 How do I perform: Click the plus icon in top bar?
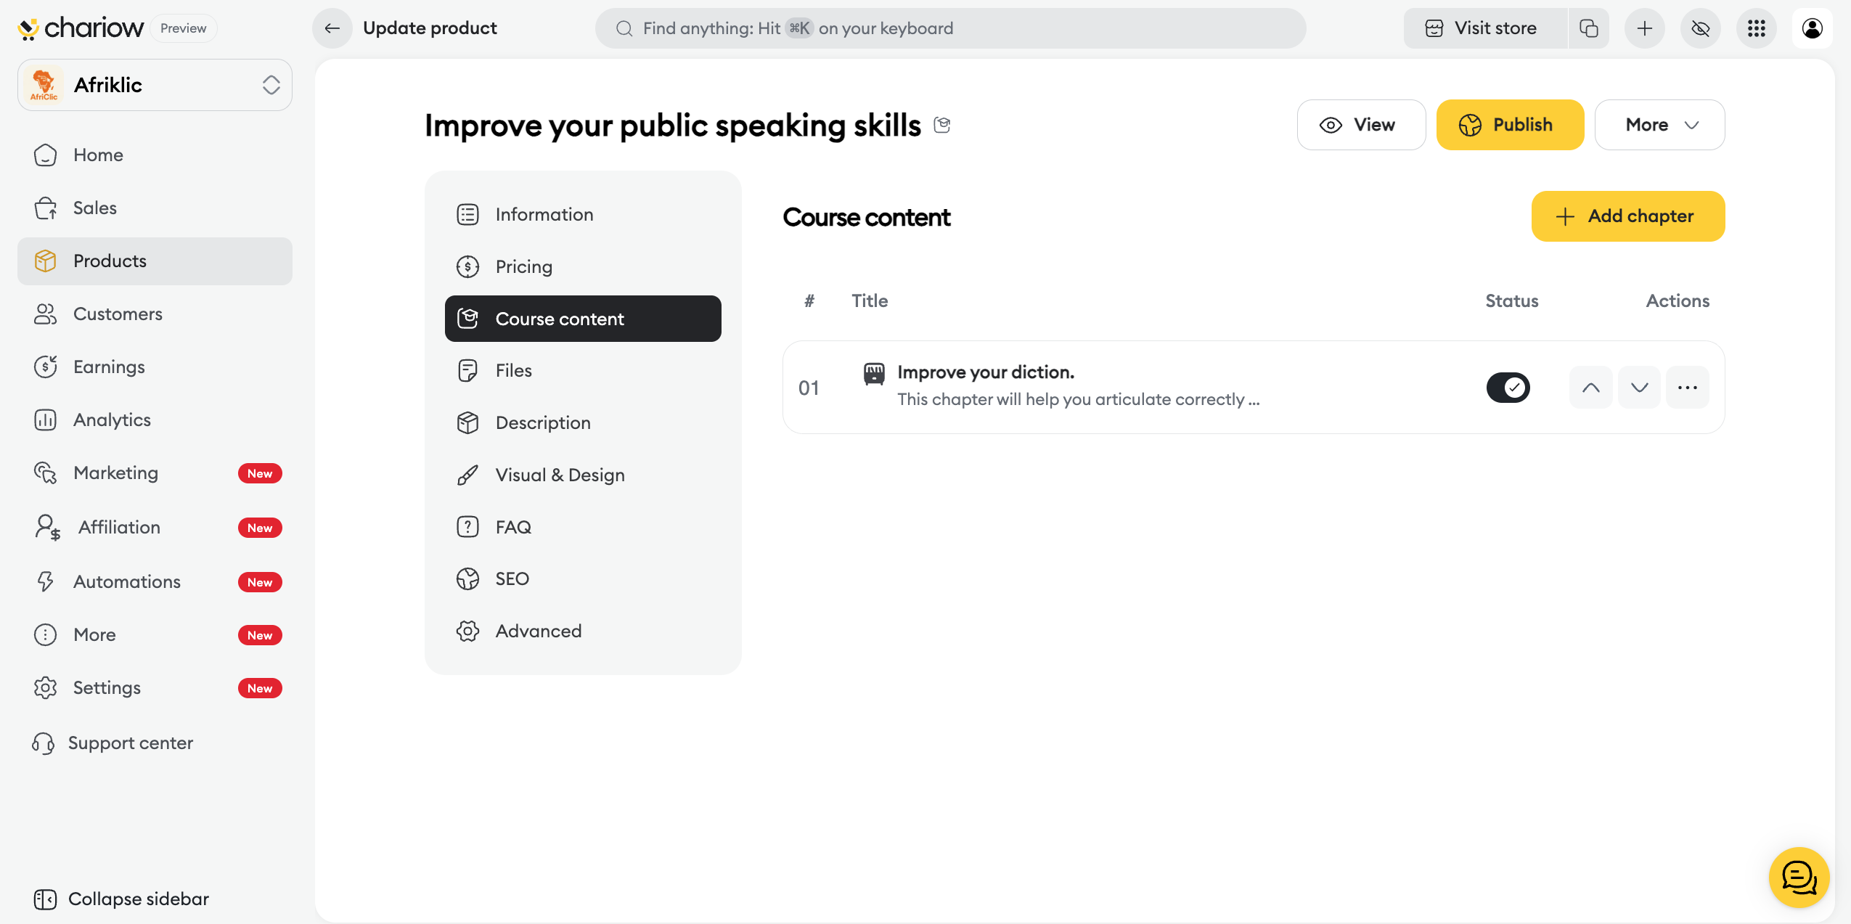1644,28
